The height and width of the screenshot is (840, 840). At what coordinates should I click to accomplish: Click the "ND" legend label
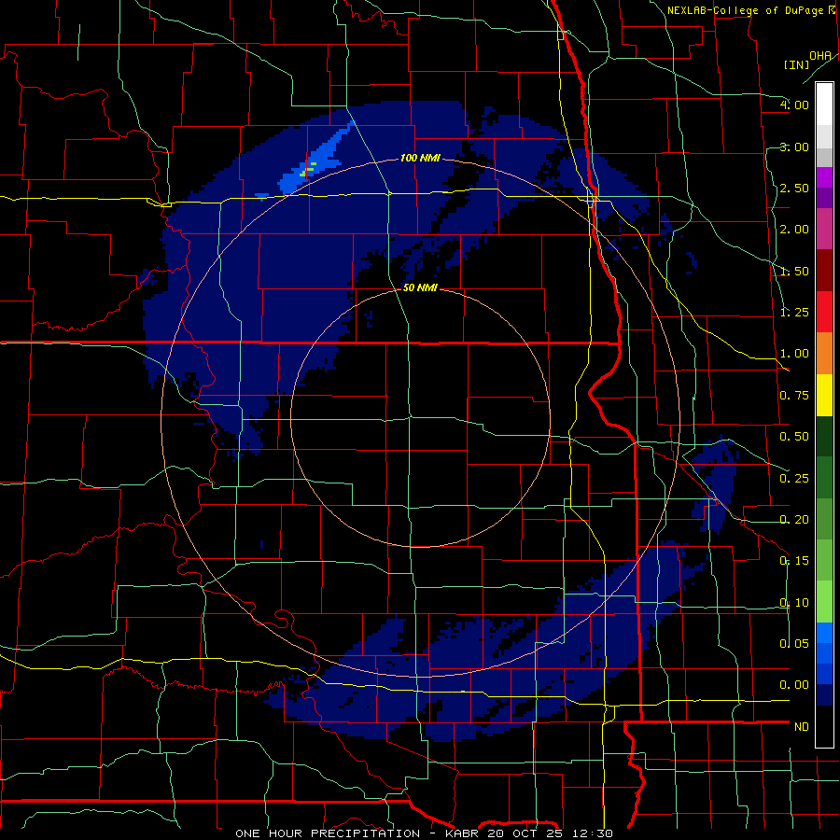[802, 727]
